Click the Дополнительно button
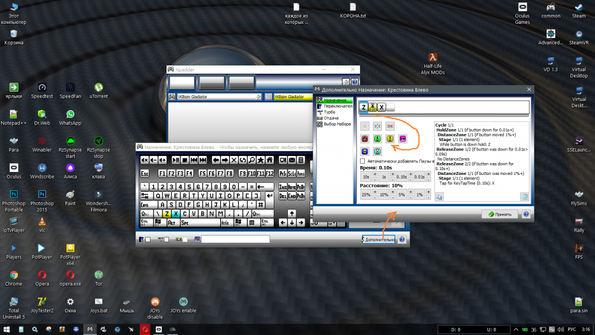 (379, 239)
